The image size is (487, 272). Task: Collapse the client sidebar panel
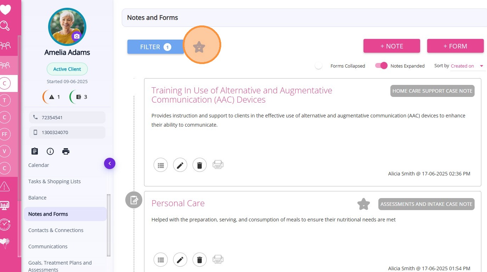click(110, 163)
